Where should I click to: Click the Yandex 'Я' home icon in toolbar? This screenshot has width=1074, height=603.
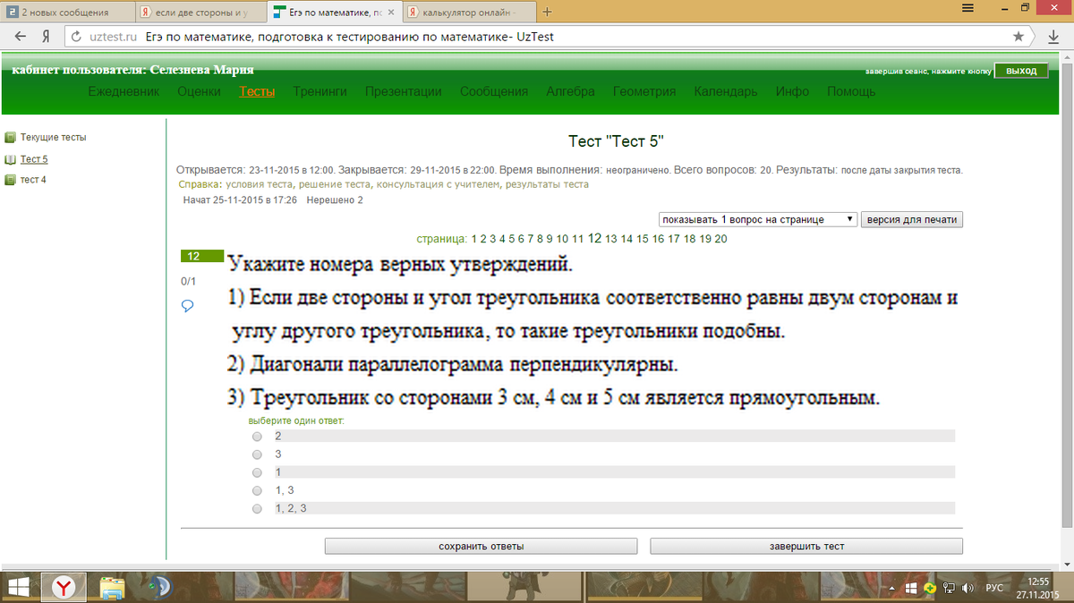tap(45, 38)
